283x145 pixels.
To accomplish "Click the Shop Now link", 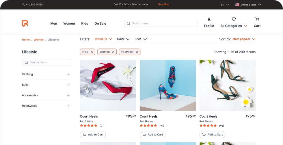I will click(163, 5).
